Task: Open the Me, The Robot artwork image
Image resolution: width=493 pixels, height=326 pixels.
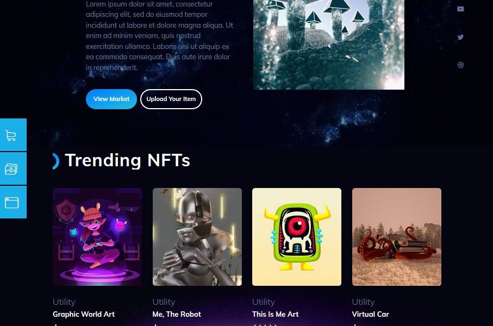Action: coord(197,237)
